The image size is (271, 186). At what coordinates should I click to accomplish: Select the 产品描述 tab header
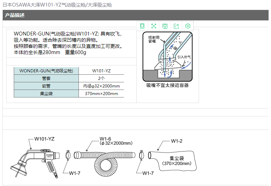tap(15, 15)
